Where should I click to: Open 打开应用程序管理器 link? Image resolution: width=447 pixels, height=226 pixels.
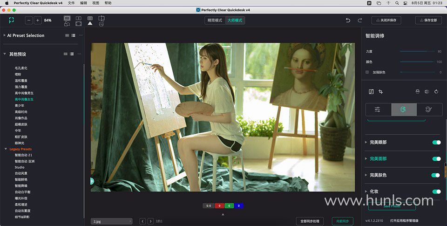[404, 220]
